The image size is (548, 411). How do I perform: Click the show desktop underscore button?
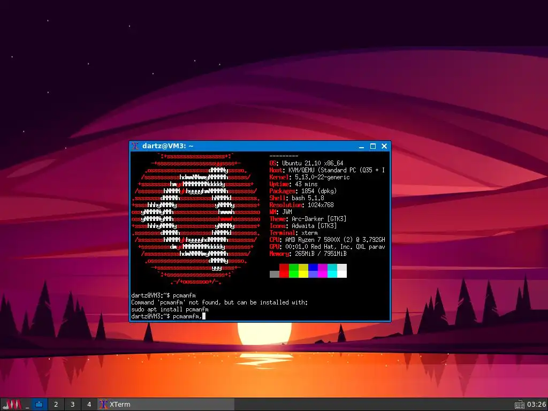coord(27,405)
